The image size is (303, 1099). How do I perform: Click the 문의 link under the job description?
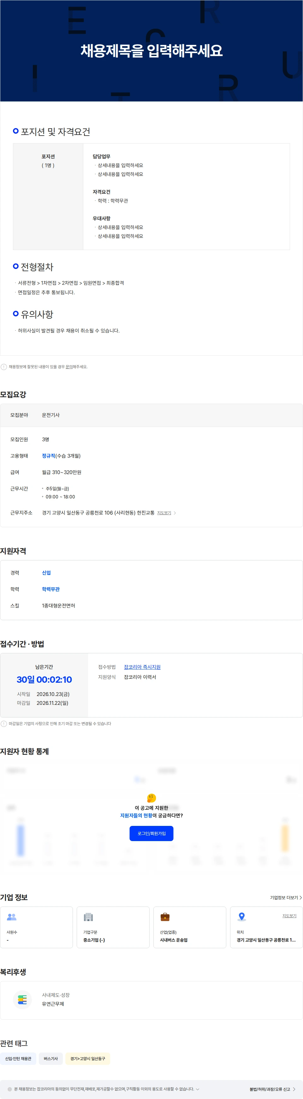(x=69, y=366)
